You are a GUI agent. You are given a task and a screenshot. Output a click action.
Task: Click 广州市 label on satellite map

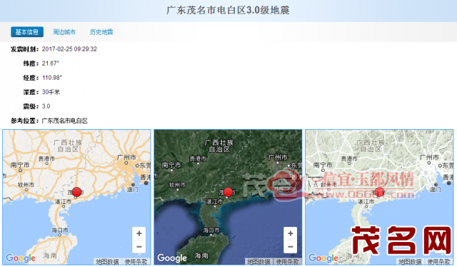(278, 157)
